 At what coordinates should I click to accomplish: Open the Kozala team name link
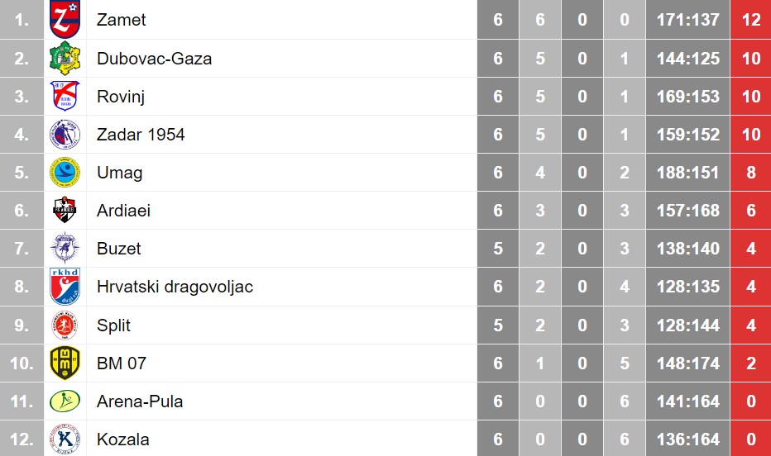(122, 439)
